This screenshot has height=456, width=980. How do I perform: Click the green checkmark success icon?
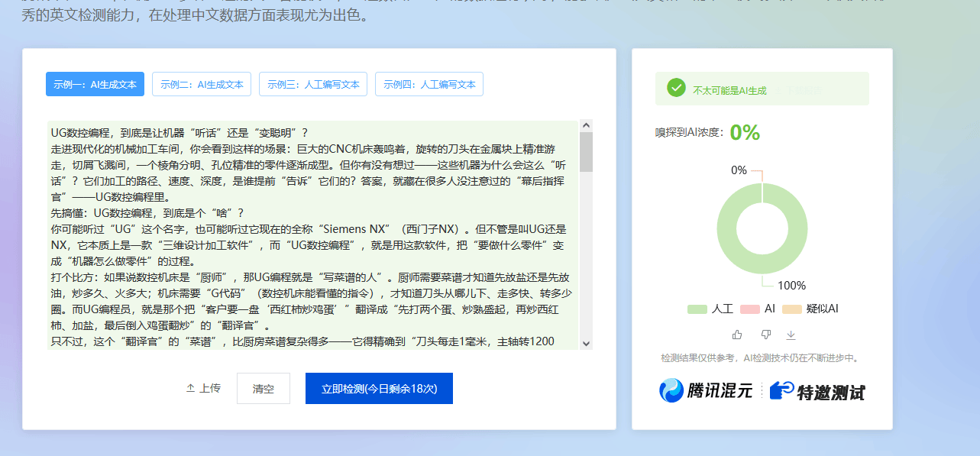coord(675,88)
